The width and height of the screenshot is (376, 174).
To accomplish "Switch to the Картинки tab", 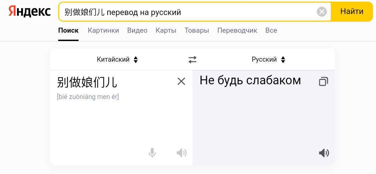I will pos(103,30).
